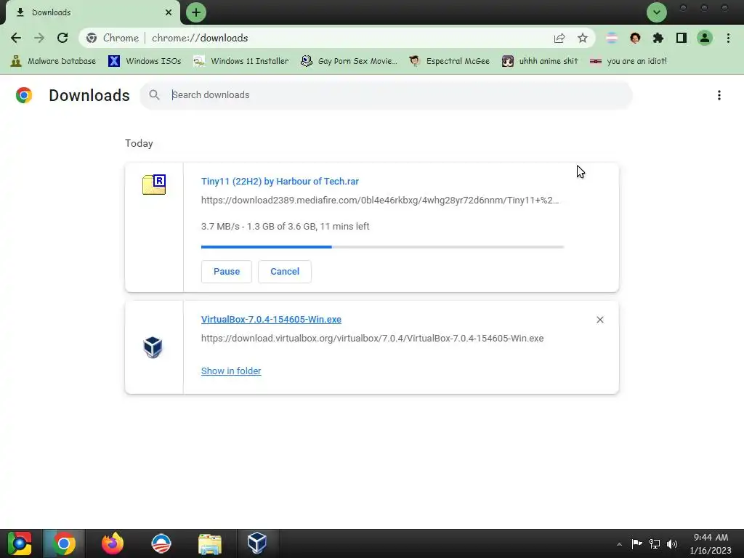Click the Today date heading

point(139,143)
